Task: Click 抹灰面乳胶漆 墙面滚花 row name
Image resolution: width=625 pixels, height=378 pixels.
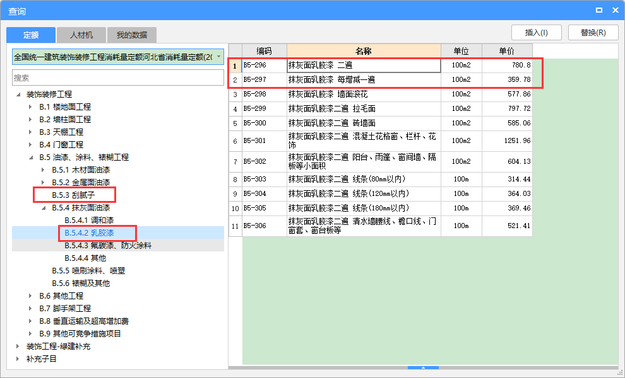Action: coord(364,94)
